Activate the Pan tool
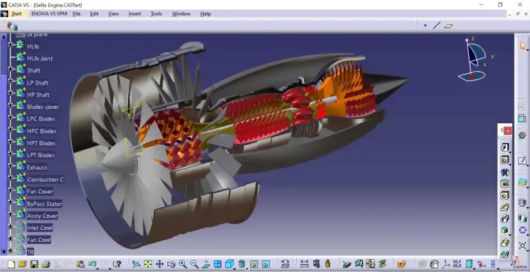Viewport: 530px width, 272px height. pos(160,264)
